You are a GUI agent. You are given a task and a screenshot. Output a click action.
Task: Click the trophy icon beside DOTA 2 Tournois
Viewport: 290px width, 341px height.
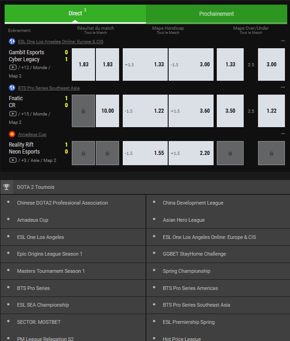6,187
